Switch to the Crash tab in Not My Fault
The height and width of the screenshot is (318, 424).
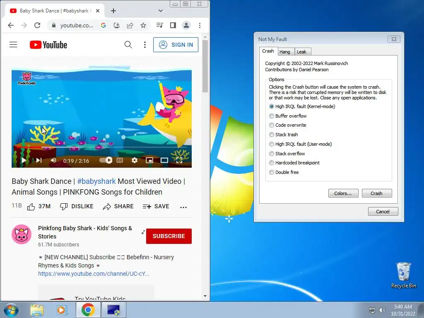(x=268, y=51)
